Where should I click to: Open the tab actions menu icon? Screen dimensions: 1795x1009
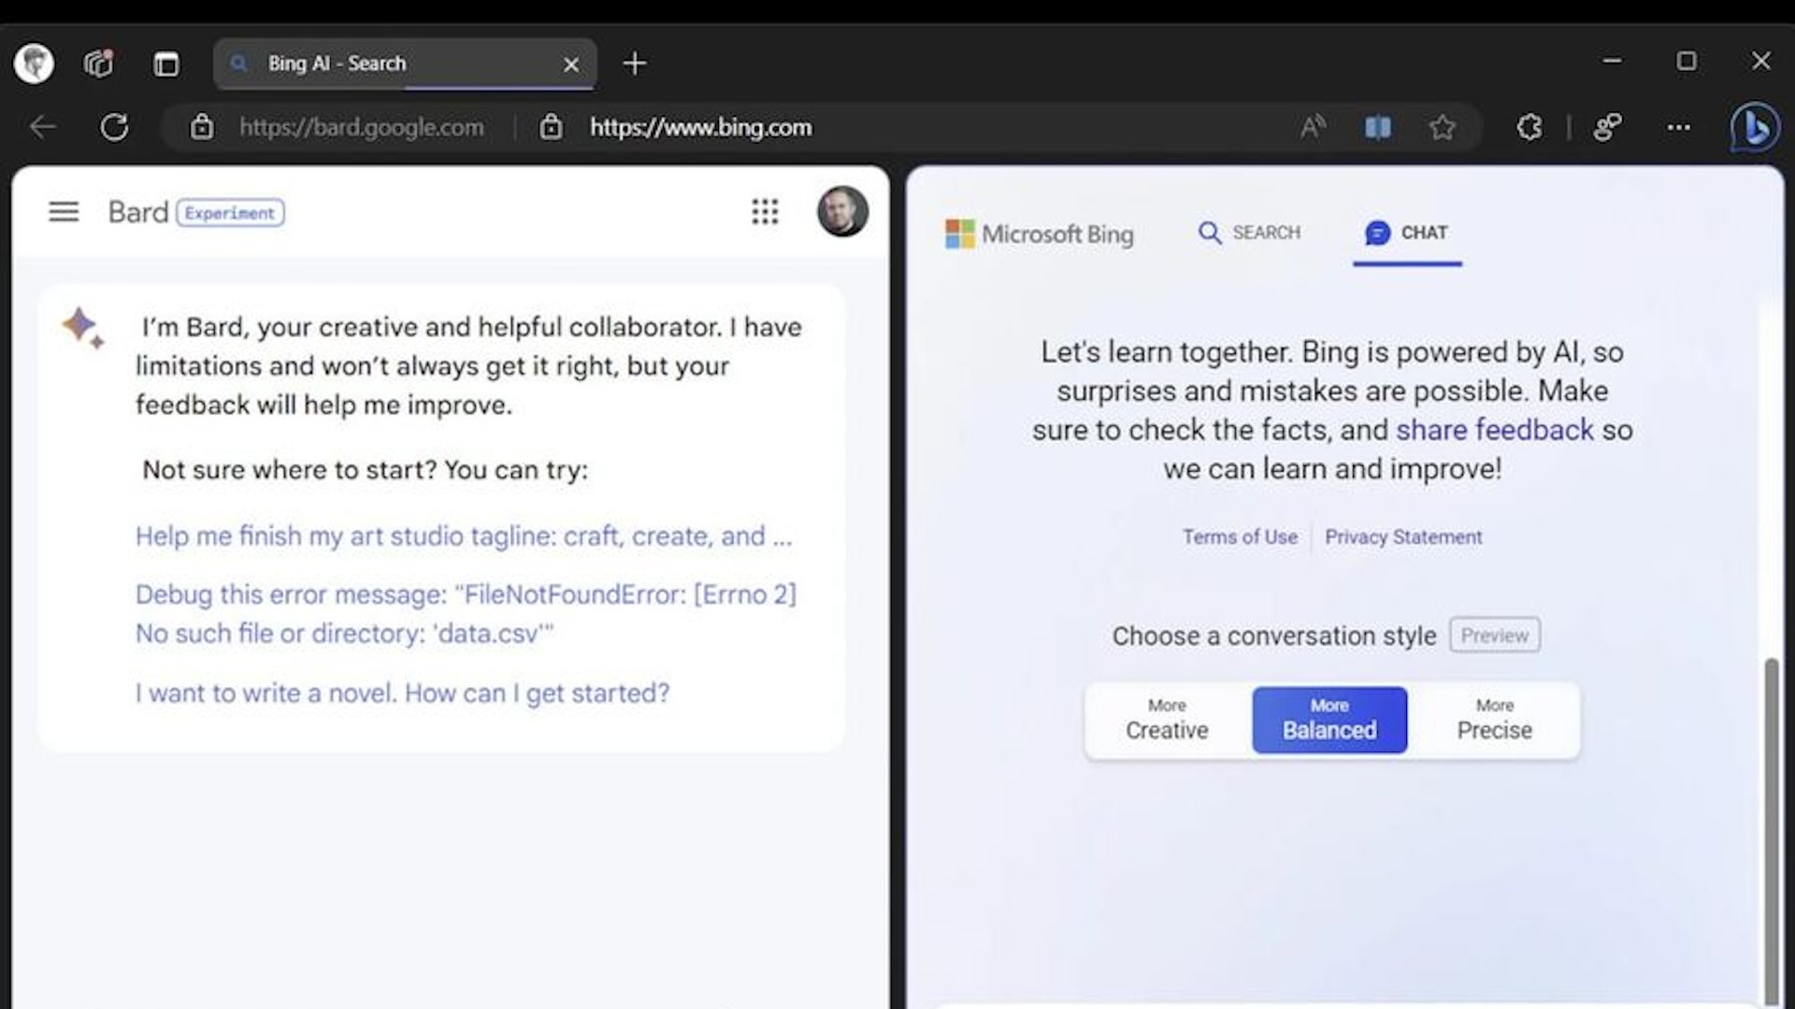coord(166,64)
